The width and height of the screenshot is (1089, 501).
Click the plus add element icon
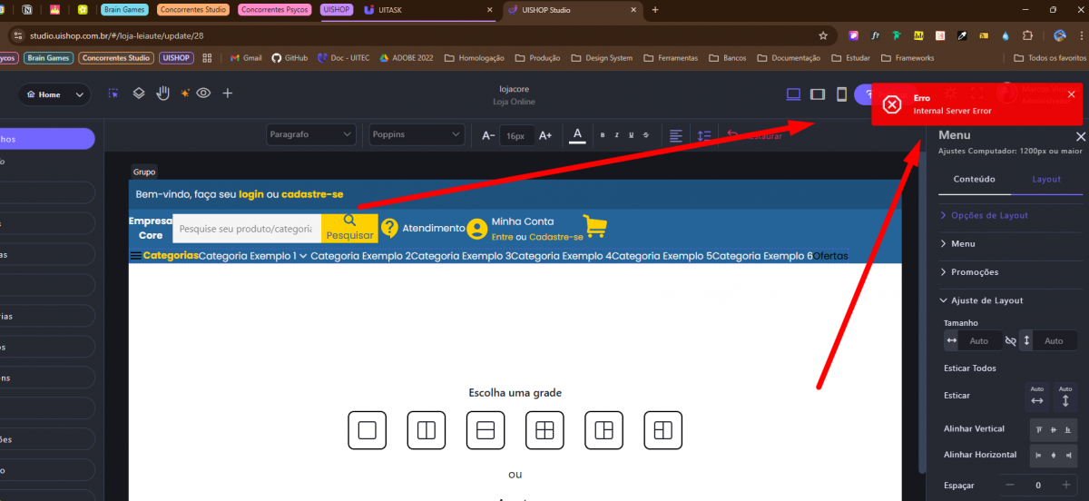tap(228, 93)
